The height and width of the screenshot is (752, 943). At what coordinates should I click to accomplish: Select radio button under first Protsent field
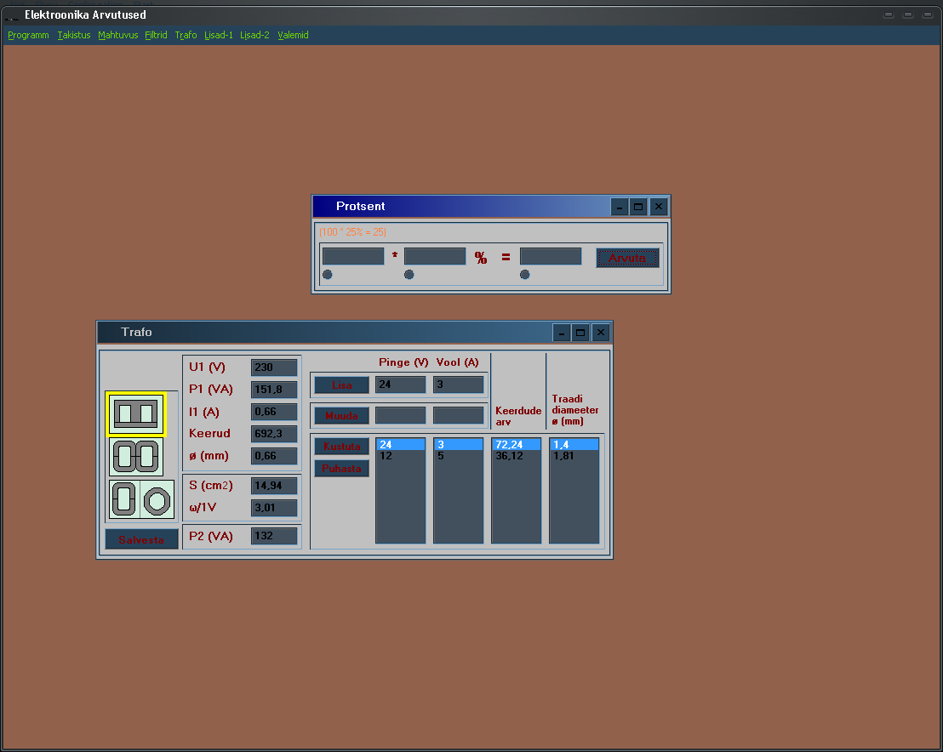click(328, 274)
